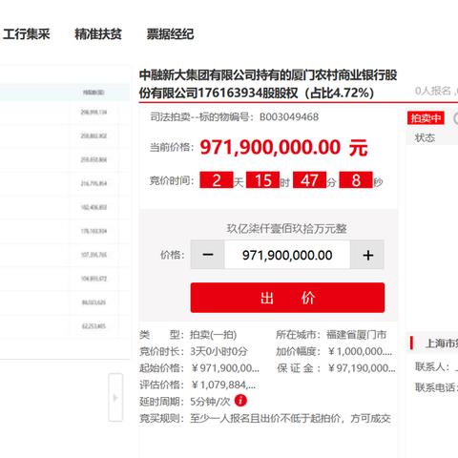Open the 精准扶贫 menu item
The width and height of the screenshot is (458, 458).
pos(98,34)
